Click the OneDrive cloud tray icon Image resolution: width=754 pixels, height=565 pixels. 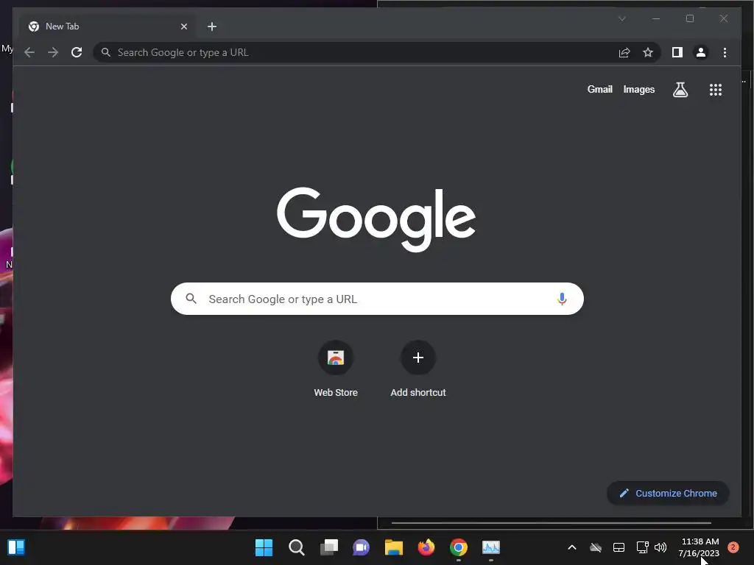(595, 547)
